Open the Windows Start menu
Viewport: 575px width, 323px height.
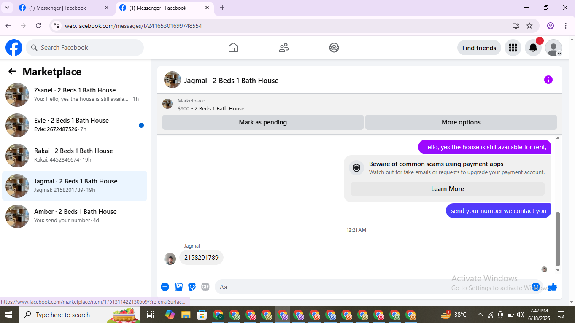coord(8,315)
